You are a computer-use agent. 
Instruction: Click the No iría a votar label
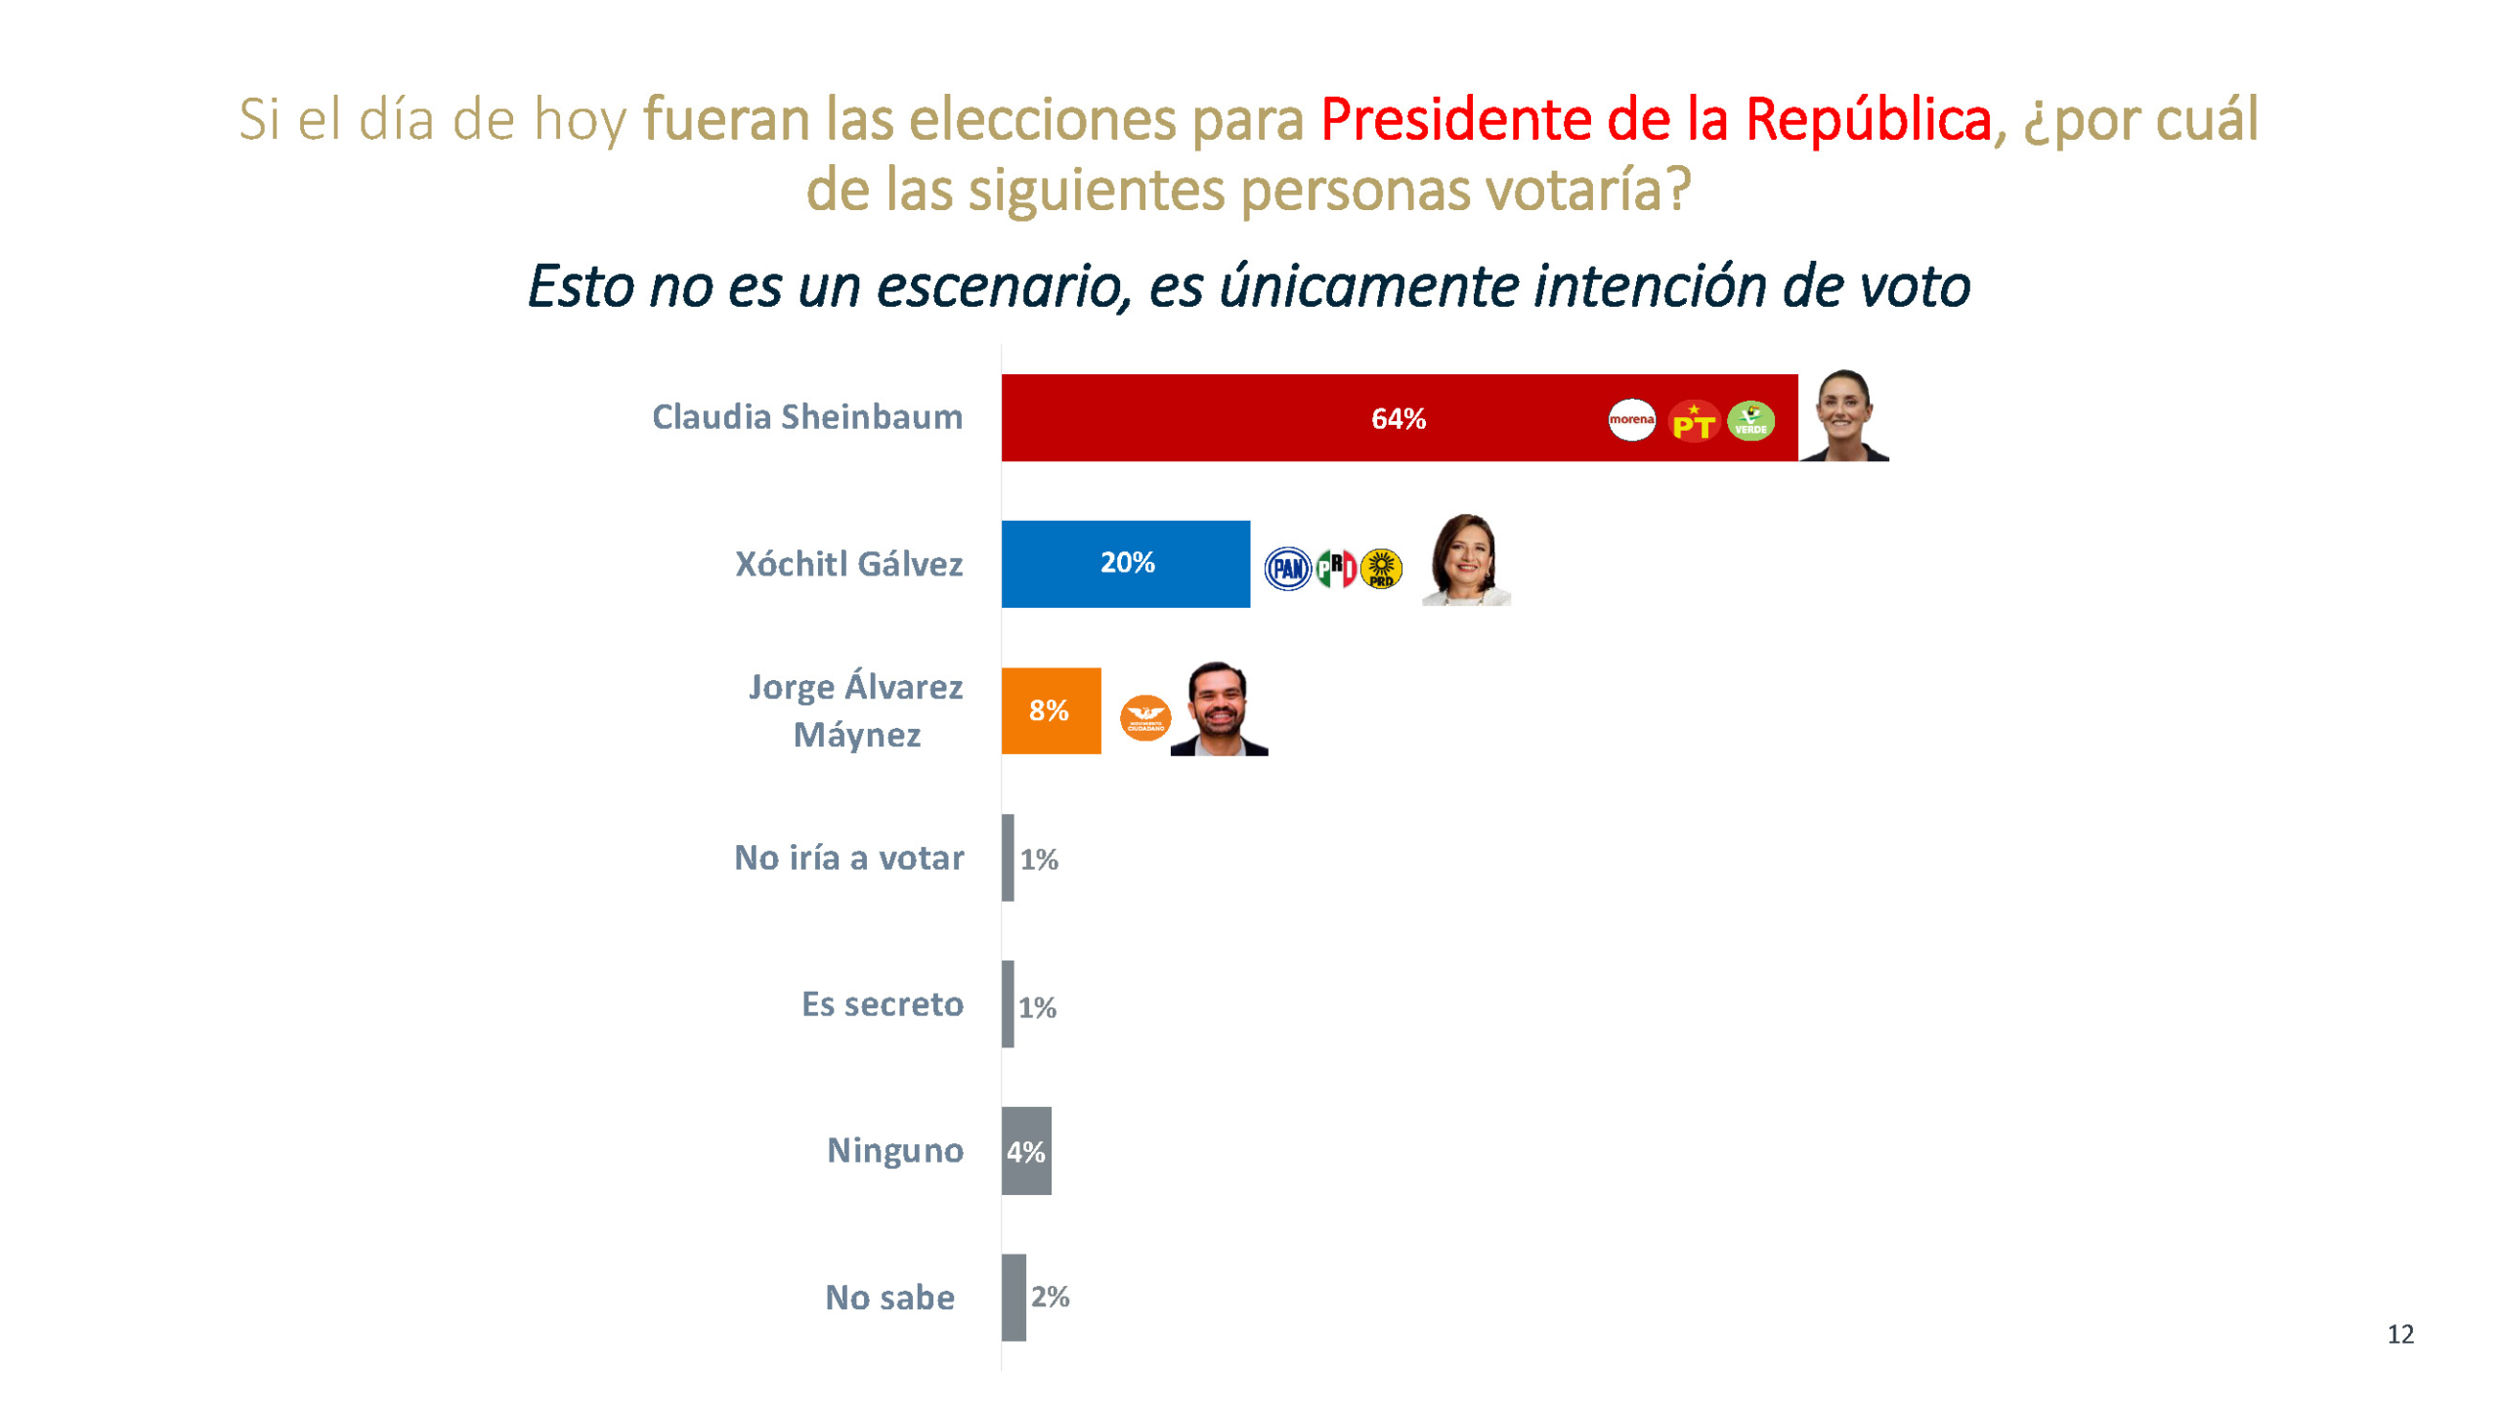pyautogui.click(x=848, y=858)
